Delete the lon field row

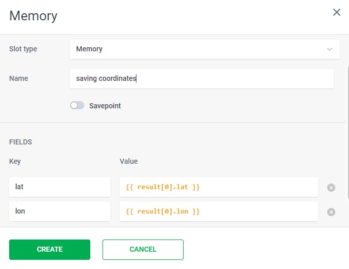point(331,212)
